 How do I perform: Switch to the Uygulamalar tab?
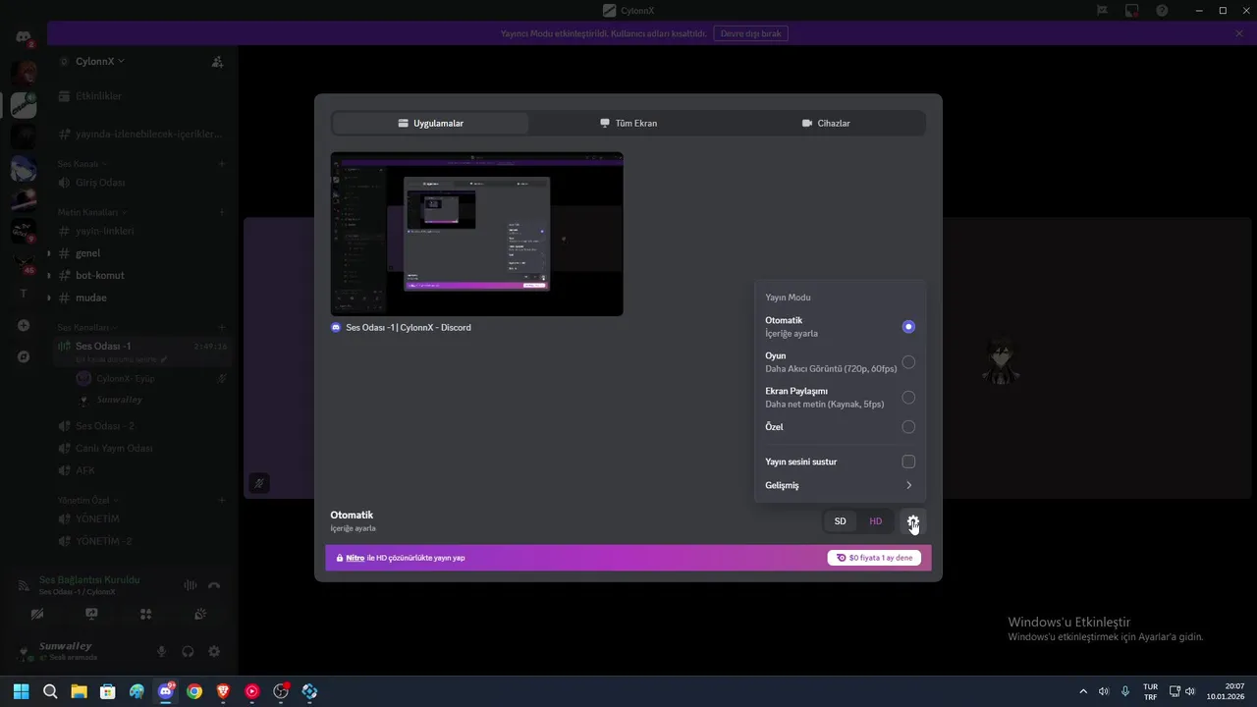coord(430,124)
